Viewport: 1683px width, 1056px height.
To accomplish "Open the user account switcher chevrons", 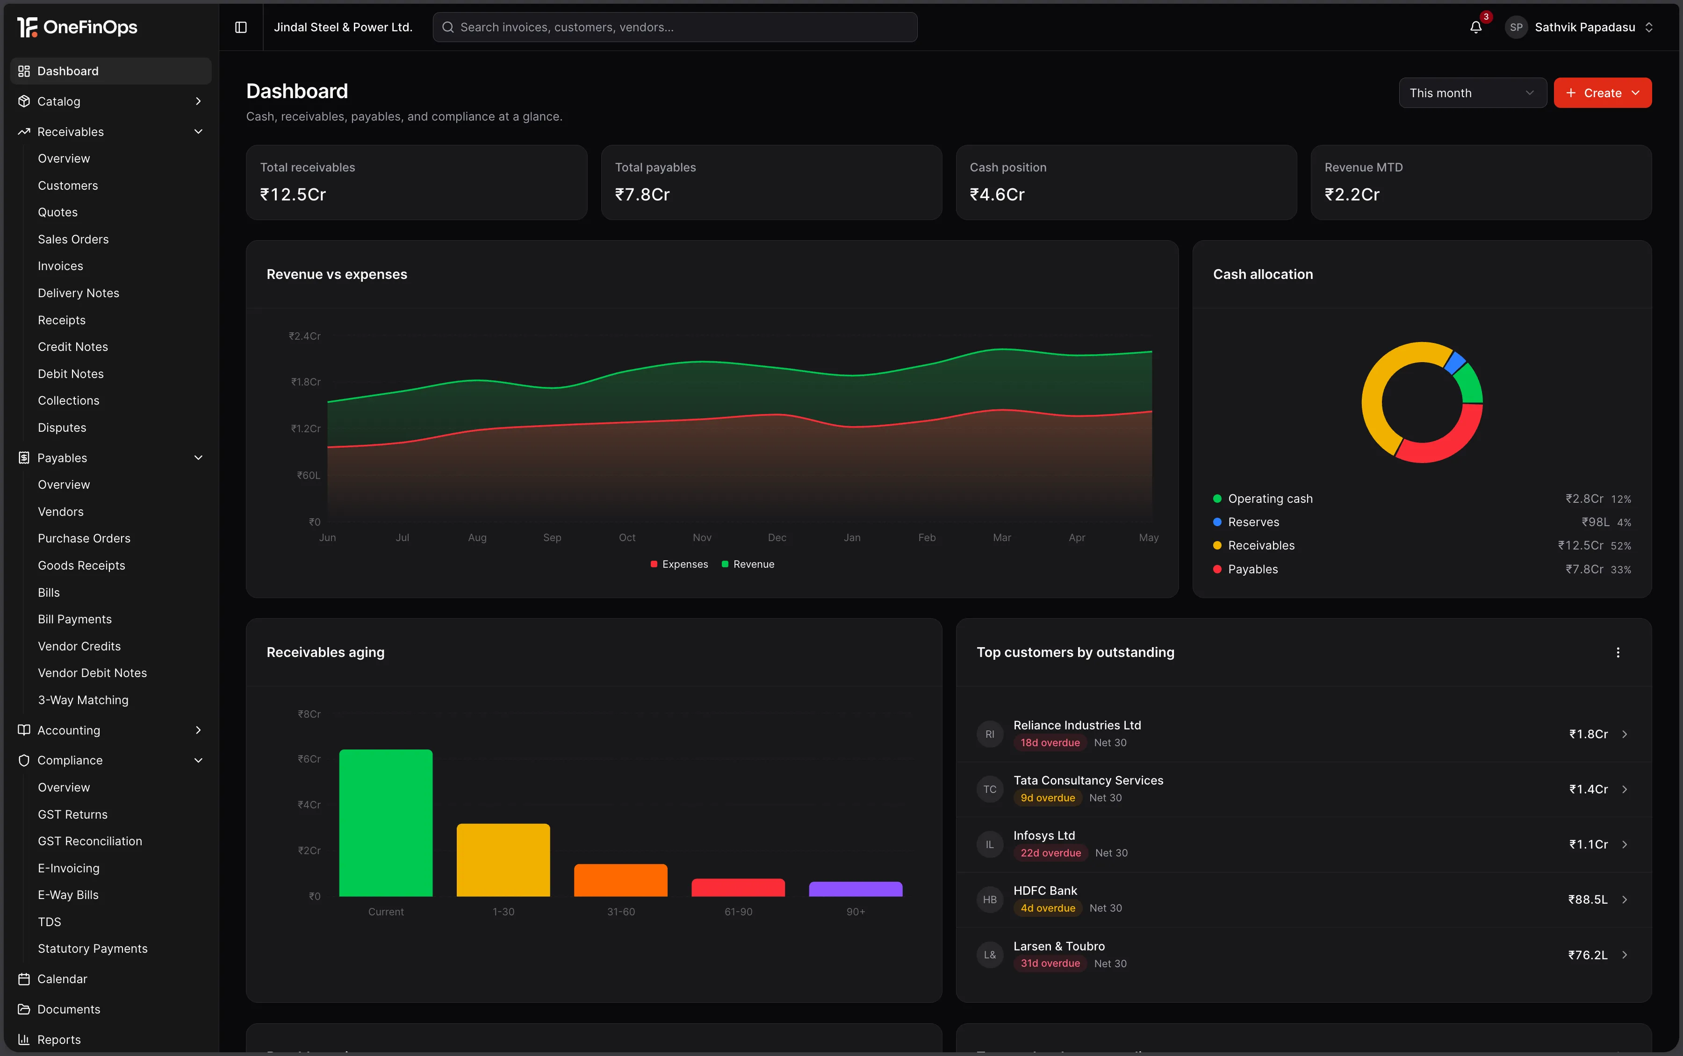I will pyautogui.click(x=1649, y=27).
